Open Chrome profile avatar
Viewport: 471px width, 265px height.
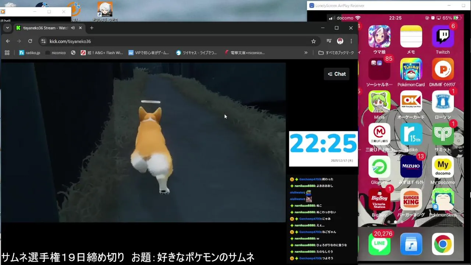340,41
